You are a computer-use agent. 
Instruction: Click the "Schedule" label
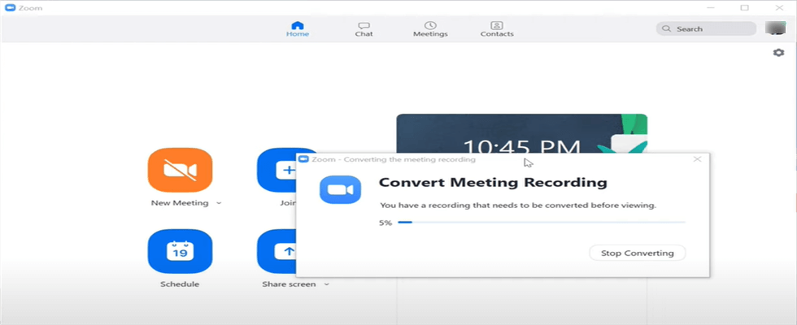[180, 284]
